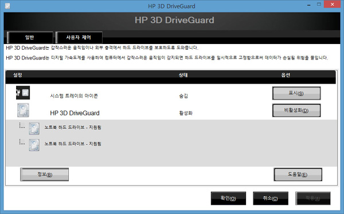The width and height of the screenshot is (344, 214).
Task: Confirm with the 확인(O) button
Action: pos(228,199)
